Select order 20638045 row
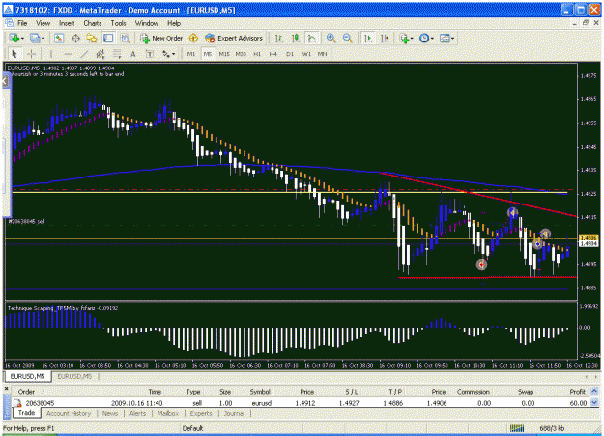Image resolution: width=604 pixels, height=436 pixels. pyautogui.click(x=301, y=403)
